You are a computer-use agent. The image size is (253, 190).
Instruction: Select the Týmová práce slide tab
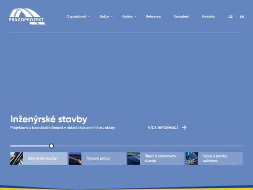click(97, 158)
